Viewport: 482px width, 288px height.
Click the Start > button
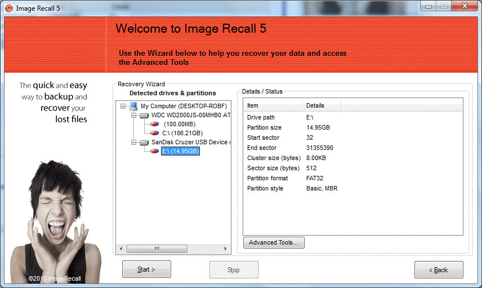pyautogui.click(x=146, y=269)
